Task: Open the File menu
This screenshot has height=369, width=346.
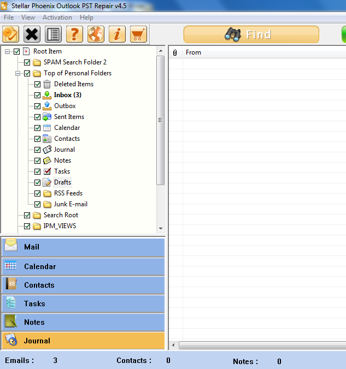Action: click(x=9, y=17)
